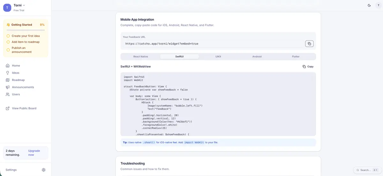This screenshot has width=383, height=176.
Task: Open Settings label in sidebar footer
Action: click(11, 170)
